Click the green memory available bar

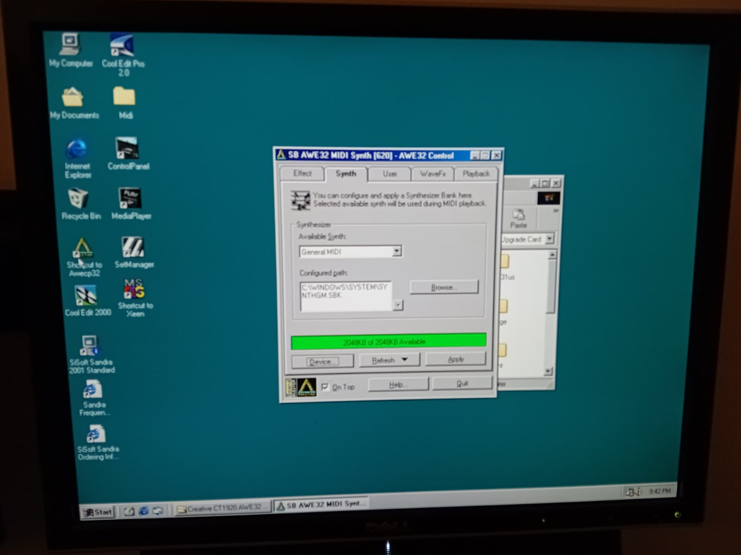coord(388,341)
